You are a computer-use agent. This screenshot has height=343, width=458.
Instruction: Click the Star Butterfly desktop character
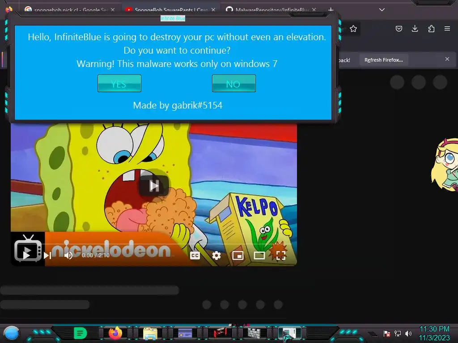point(445,165)
